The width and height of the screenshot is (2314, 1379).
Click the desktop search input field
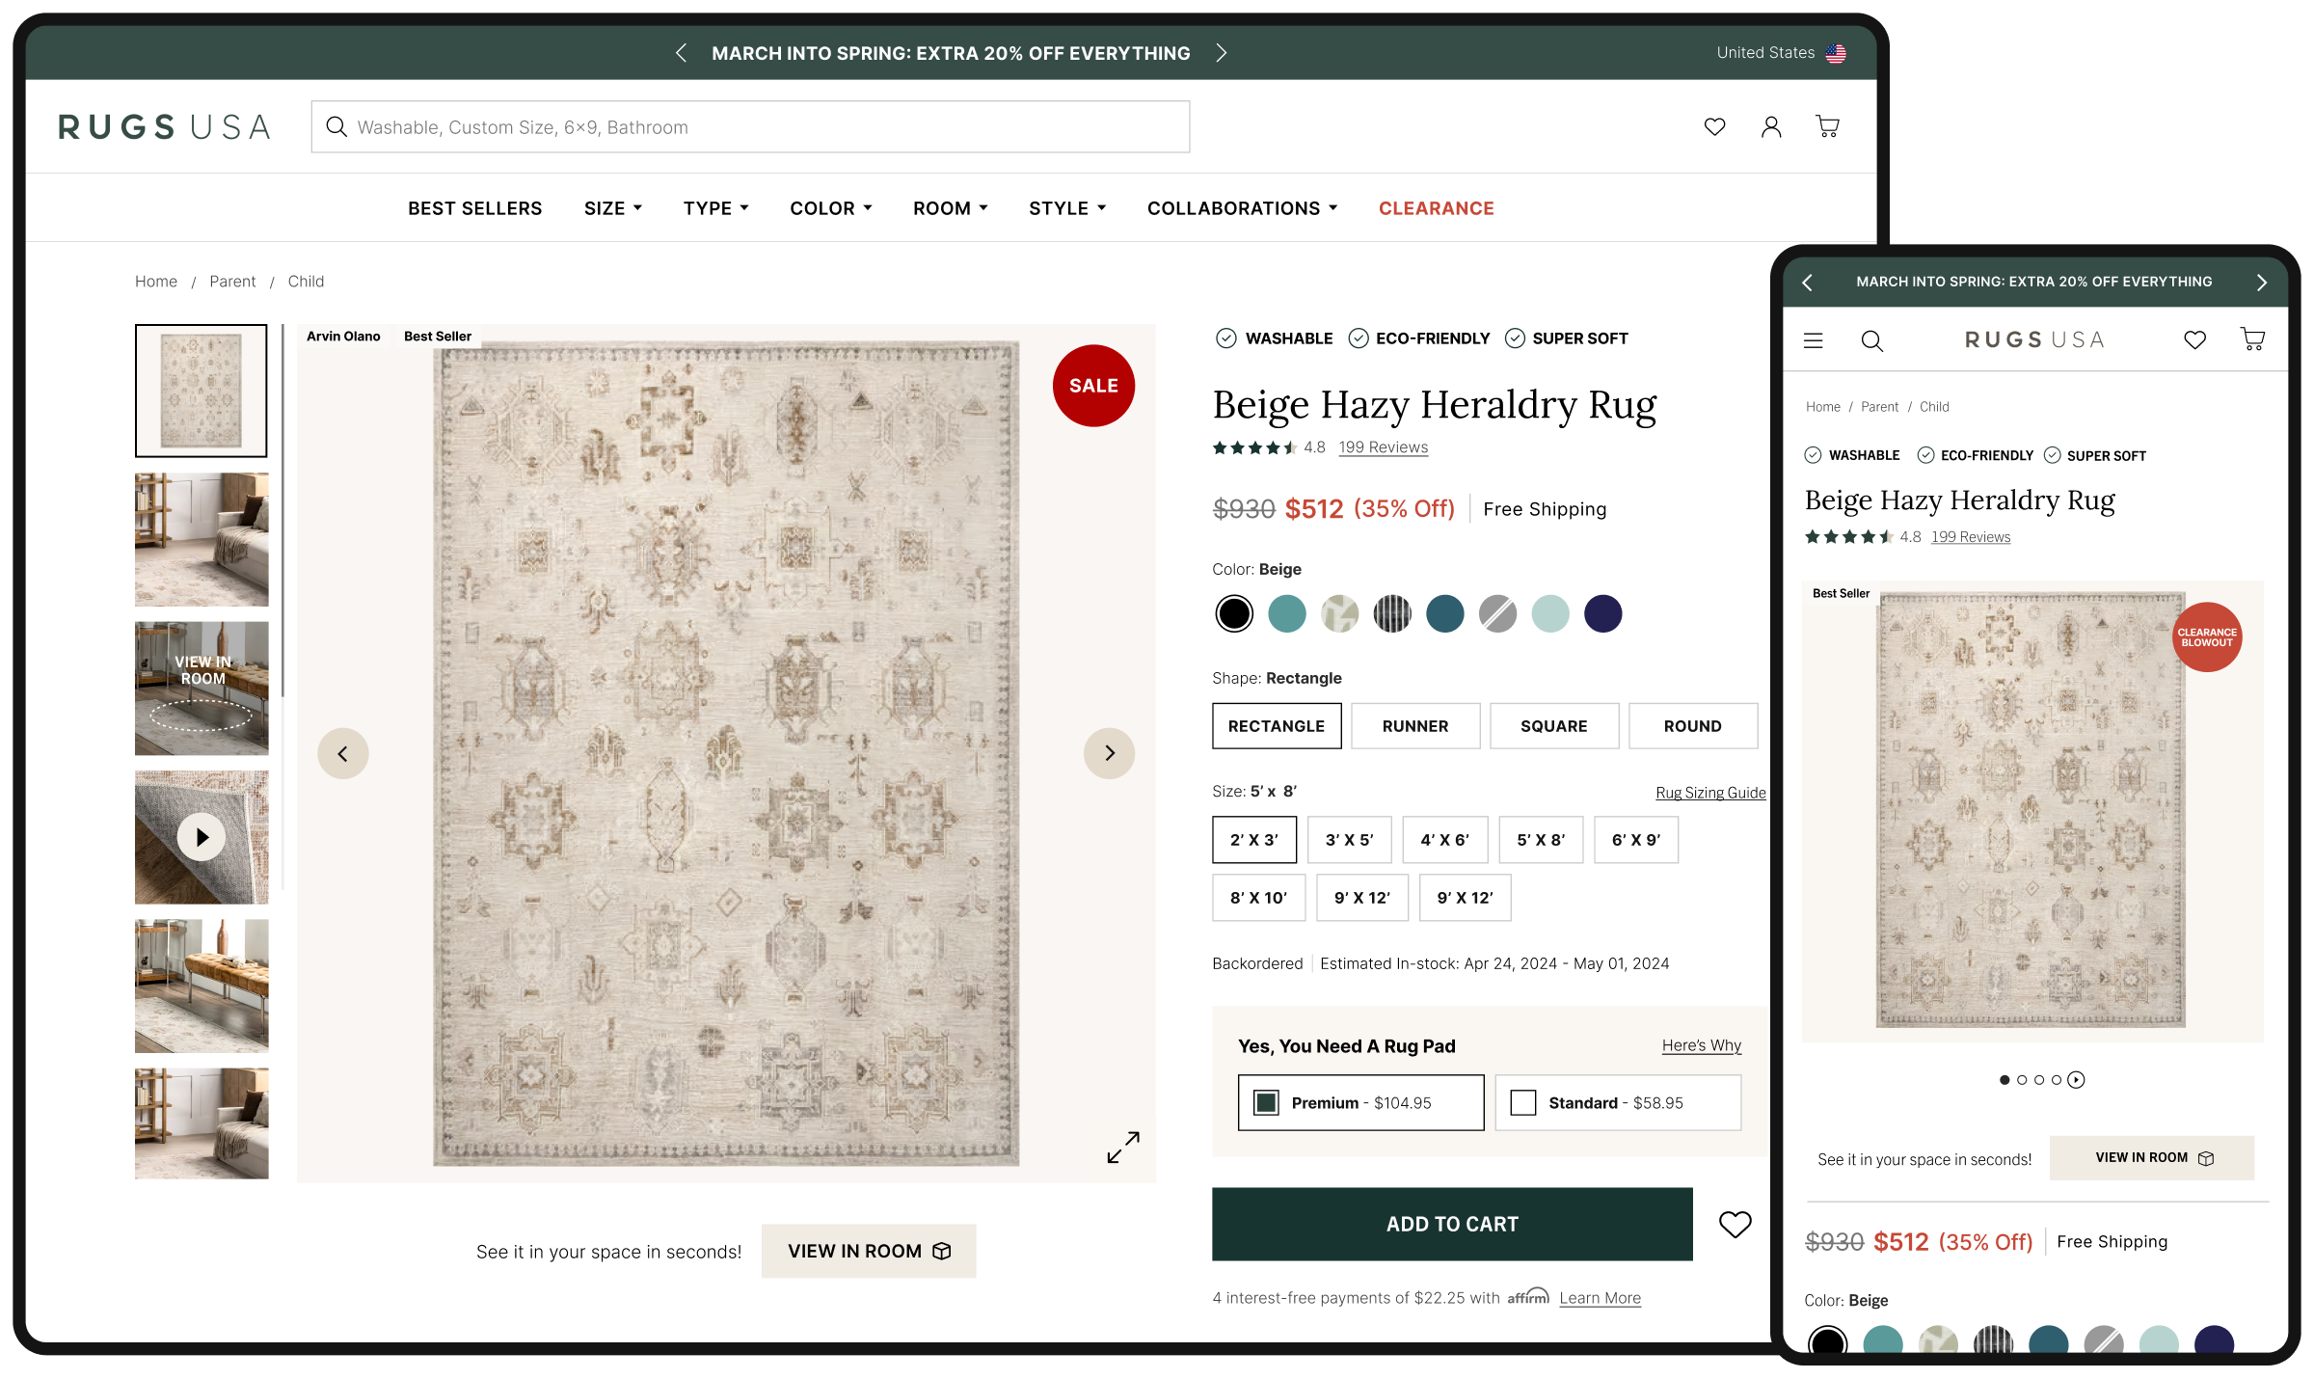(750, 126)
